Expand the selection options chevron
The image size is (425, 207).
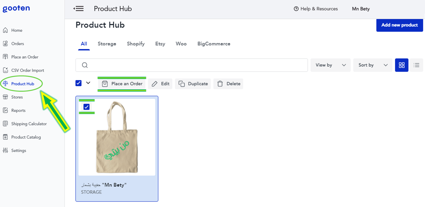88,83
